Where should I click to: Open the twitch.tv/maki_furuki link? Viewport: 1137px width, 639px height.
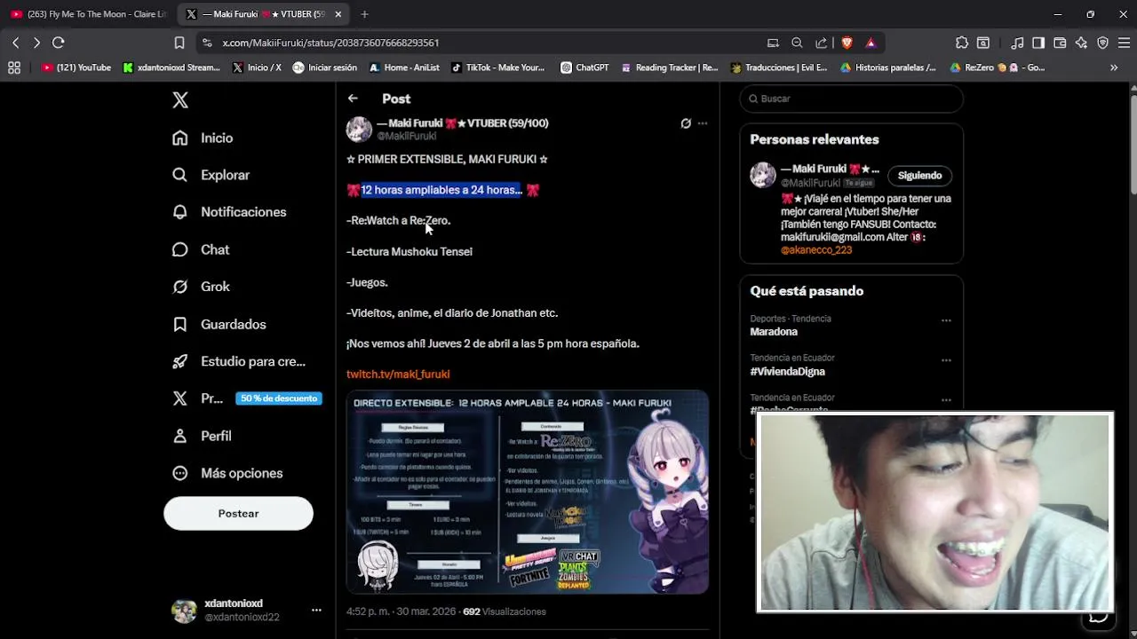click(398, 374)
